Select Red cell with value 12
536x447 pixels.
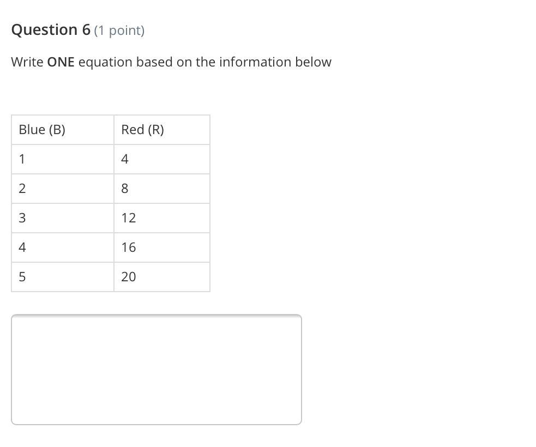pyautogui.click(x=162, y=218)
